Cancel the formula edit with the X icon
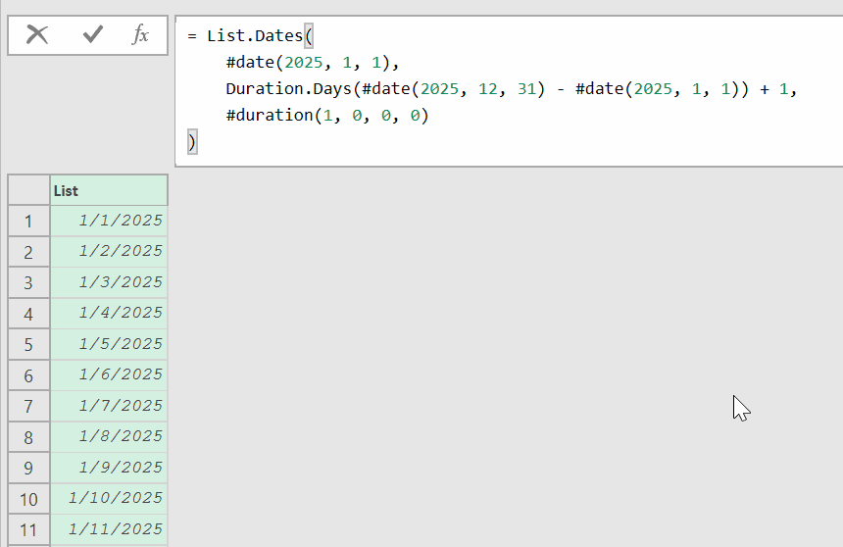843x547 pixels. tap(37, 34)
